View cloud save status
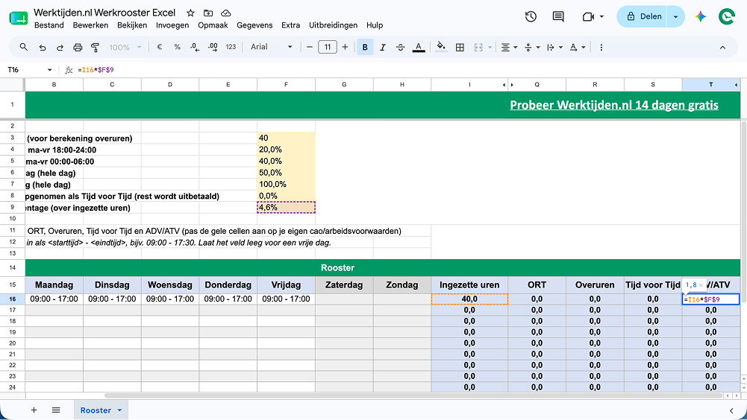The height and width of the screenshot is (420, 747). (x=226, y=13)
